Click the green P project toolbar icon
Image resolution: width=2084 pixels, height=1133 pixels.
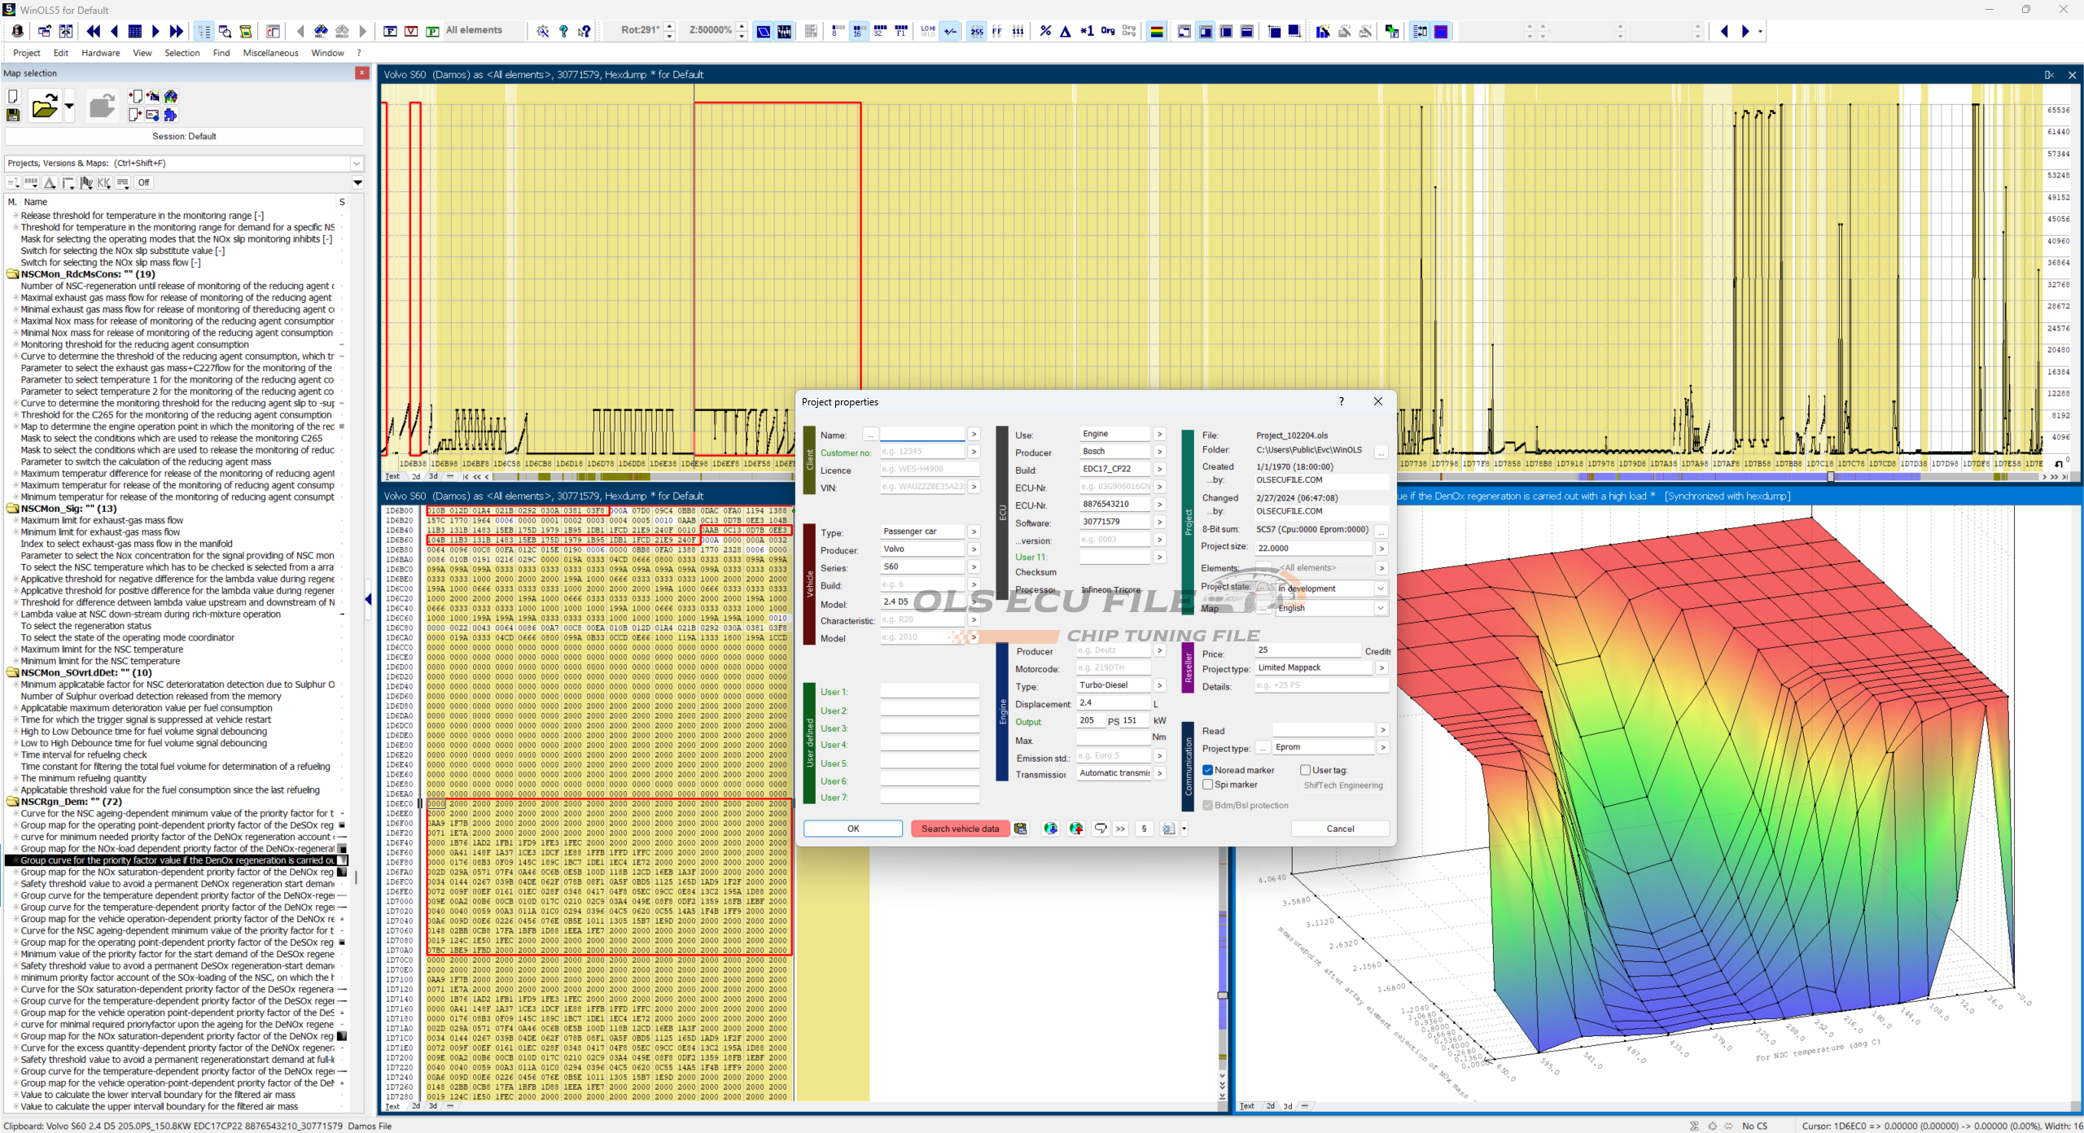[x=432, y=31]
